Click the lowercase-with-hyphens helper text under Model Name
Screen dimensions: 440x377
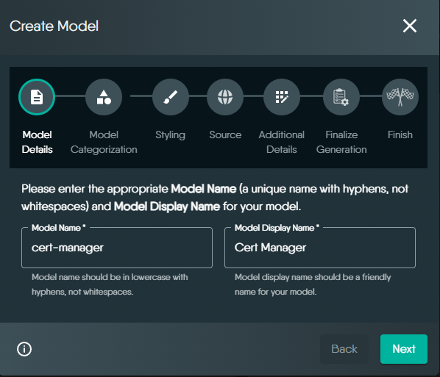110,284
